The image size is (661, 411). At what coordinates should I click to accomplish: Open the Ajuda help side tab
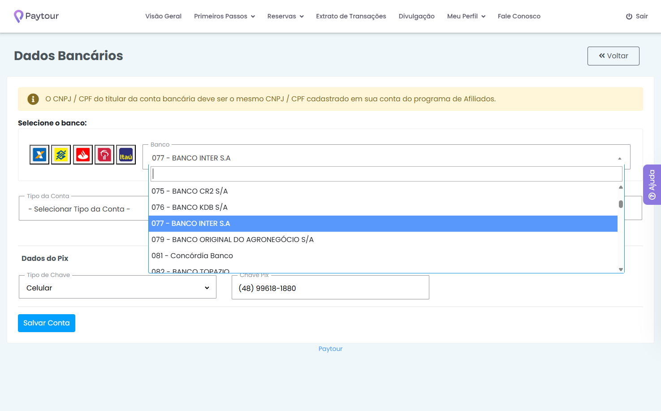point(652,185)
